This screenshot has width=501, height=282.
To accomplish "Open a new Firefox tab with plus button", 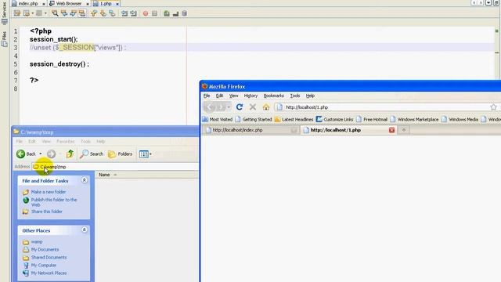I will point(404,130).
